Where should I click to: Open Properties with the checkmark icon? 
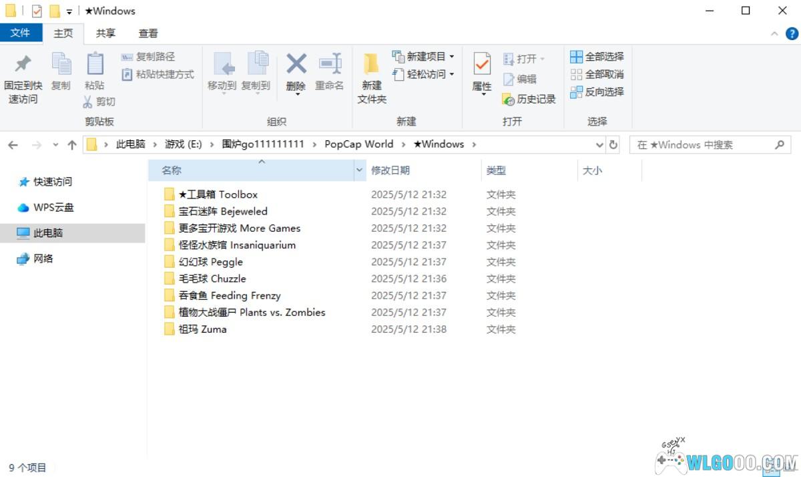tap(481, 65)
